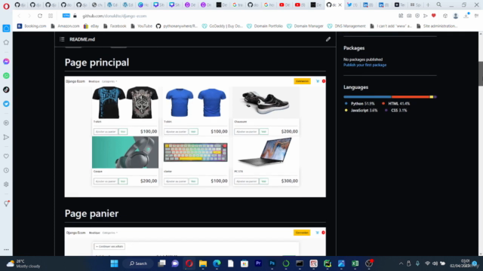The image size is (483, 271).
Task: Switch to the Twitter tab
Action: point(352,5)
